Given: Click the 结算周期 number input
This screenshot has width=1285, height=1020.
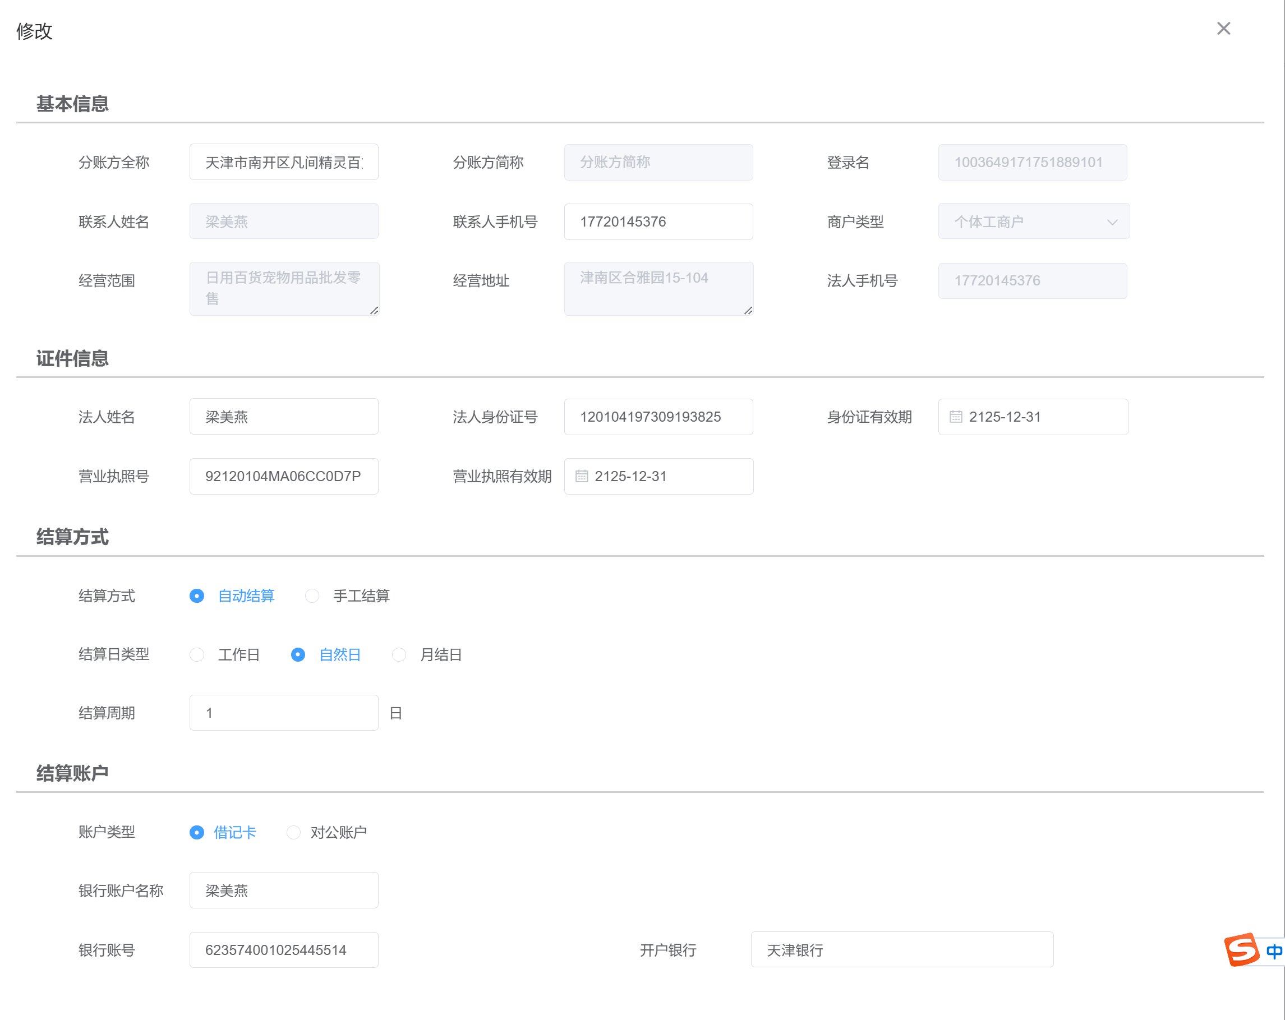Looking at the screenshot, I should coord(284,713).
